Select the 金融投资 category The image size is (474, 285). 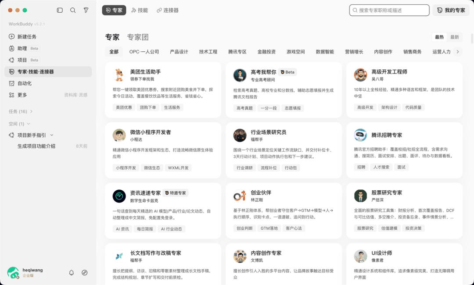coord(266,52)
